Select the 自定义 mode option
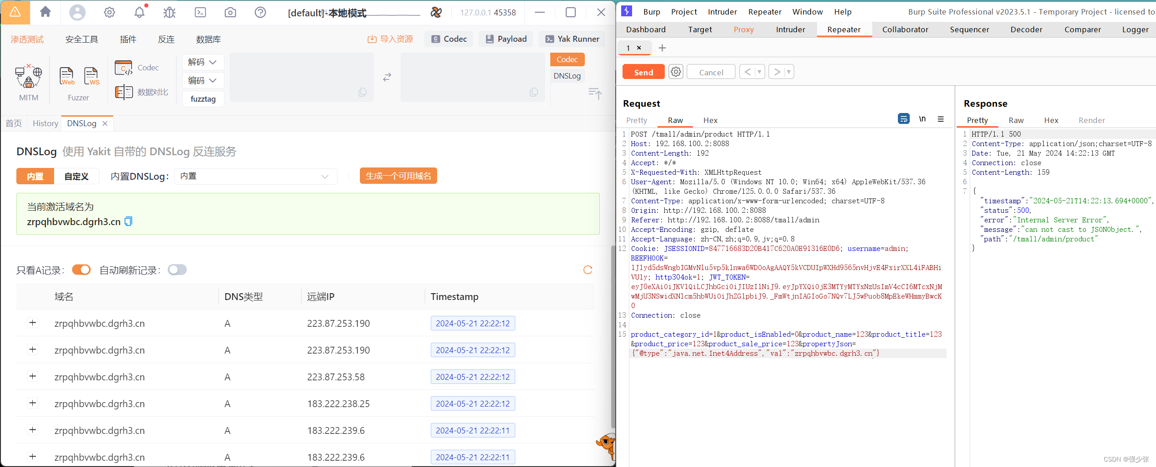1156x467 pixels. [x=76, y=176]
